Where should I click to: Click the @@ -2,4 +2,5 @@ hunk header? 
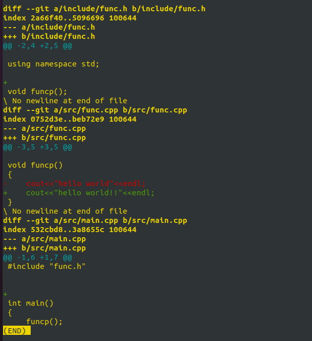click(x=37, y=46)
